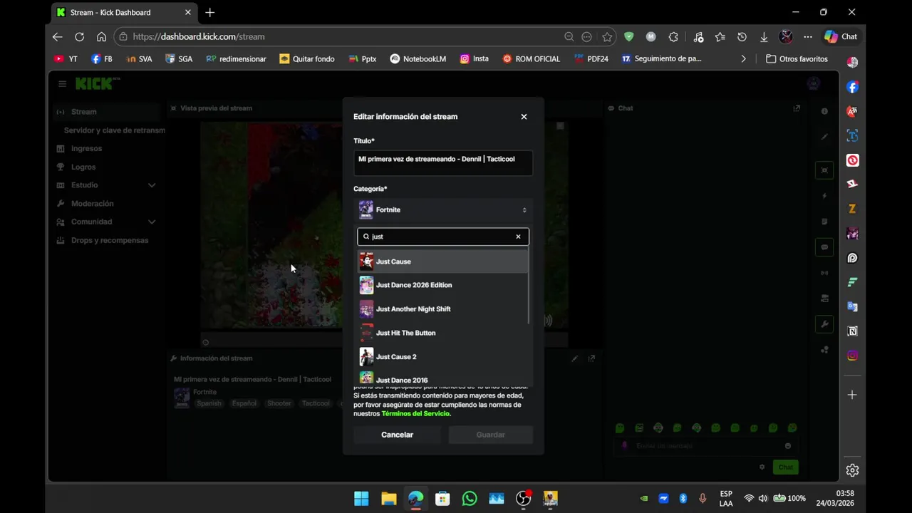Add this page to favorites star
This screenshot has height=513, width=912.
point(607,36)
